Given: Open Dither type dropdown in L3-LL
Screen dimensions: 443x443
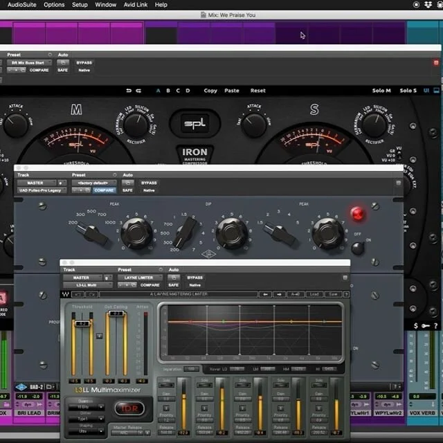Looking at the screenshot, I should pos(86,419).
